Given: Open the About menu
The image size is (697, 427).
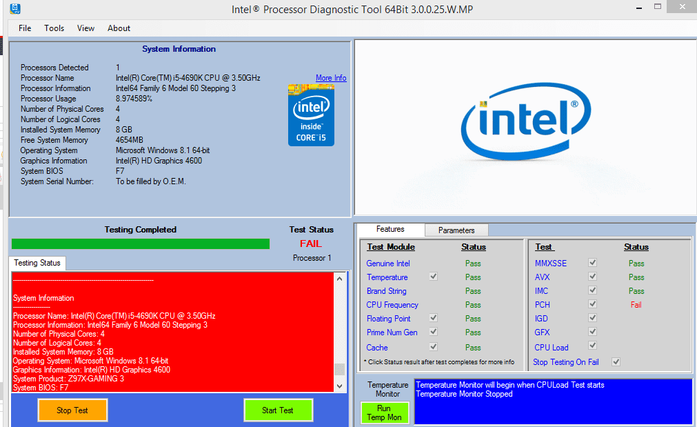Looking at the screenshot, I should [119, 28].
